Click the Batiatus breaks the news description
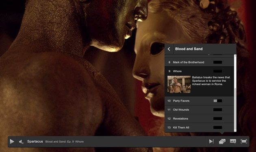Screen dimensions: 256x152 pyautogui.click(x=211, y=81)
